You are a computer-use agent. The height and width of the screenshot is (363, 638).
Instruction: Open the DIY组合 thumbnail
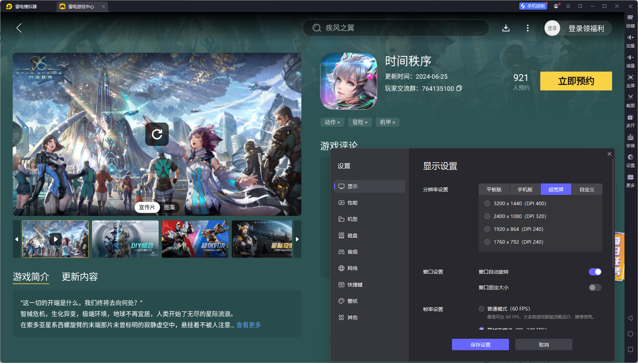point(125,239)
